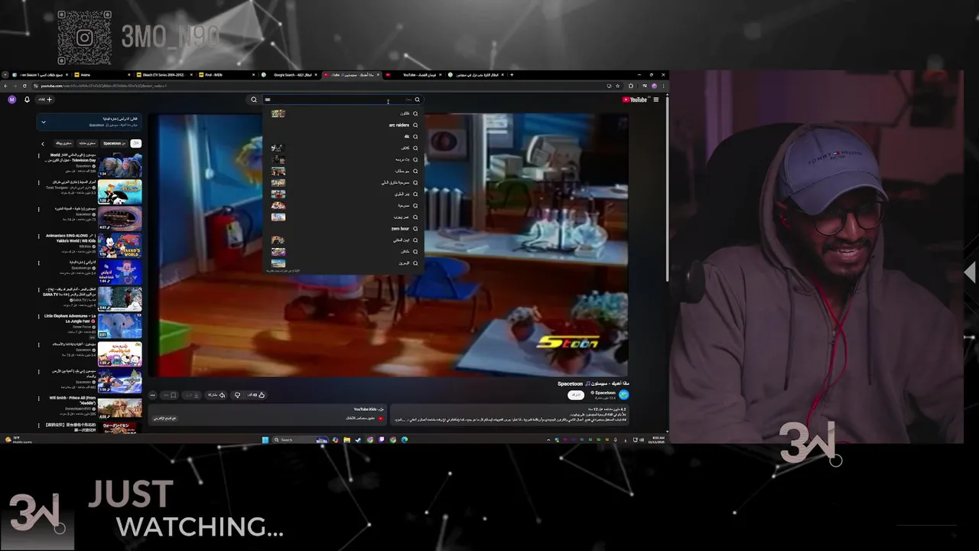Open the Spacetoon channel avatar
Image resolution: width=979 pixels, height=551 pixels.
click(x=623, y=395)
